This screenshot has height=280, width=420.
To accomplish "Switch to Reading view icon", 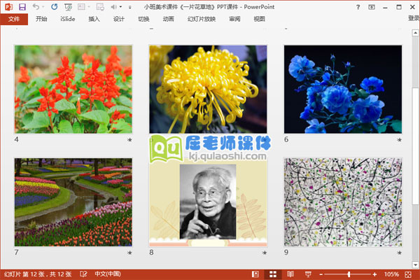I will [290, 274].
